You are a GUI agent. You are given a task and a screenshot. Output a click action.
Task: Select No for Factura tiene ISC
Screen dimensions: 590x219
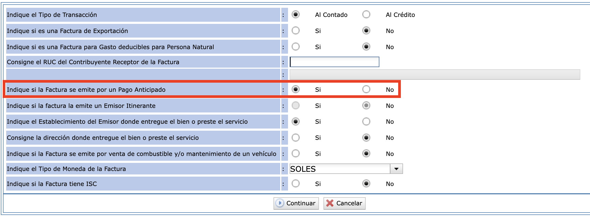[366, 184]
